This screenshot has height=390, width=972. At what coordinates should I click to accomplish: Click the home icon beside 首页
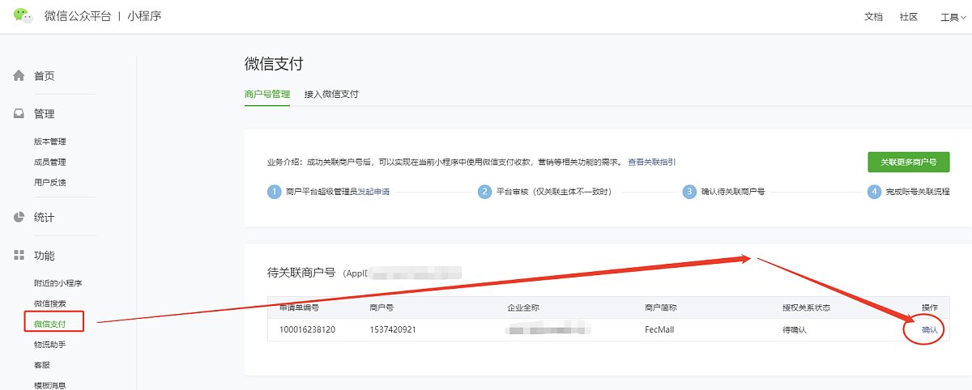coord(19,75)
